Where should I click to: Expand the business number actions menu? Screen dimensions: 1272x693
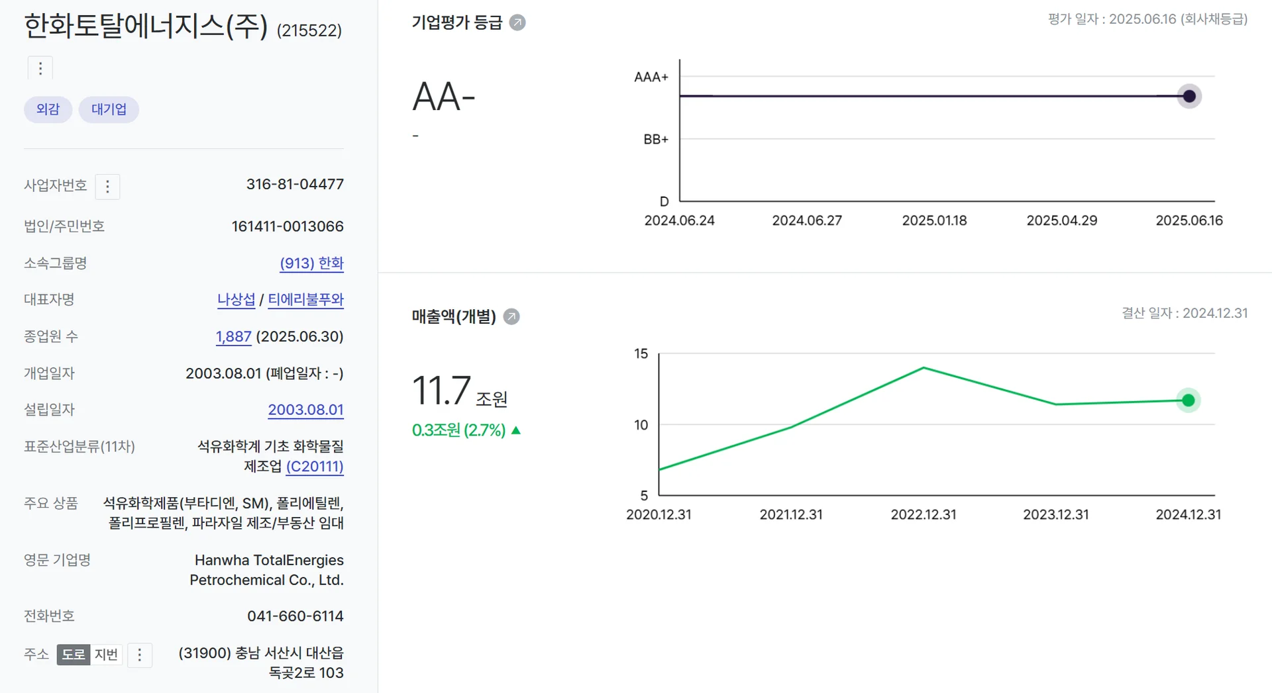pyautogui.click(x=107, y=186)
